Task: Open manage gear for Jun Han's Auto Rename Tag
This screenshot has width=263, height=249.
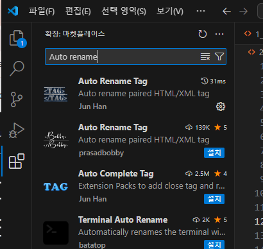Action: click(221, 107)
